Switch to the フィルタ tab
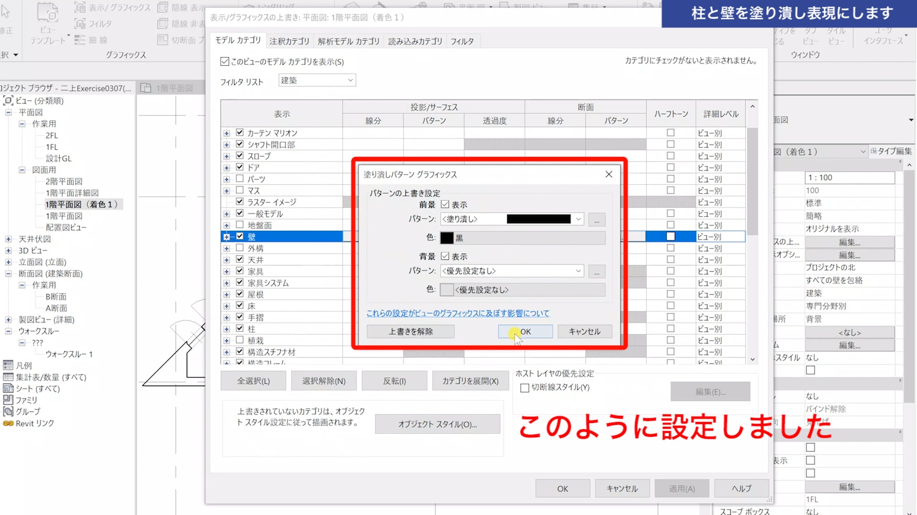The image size is (917, 515). point(462,41)
